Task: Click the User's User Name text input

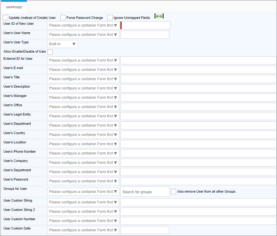Action: coord(145,35)
